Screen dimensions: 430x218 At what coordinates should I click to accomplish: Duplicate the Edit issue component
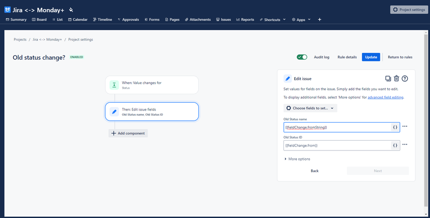pyautogui.click(x=388, y=79)
